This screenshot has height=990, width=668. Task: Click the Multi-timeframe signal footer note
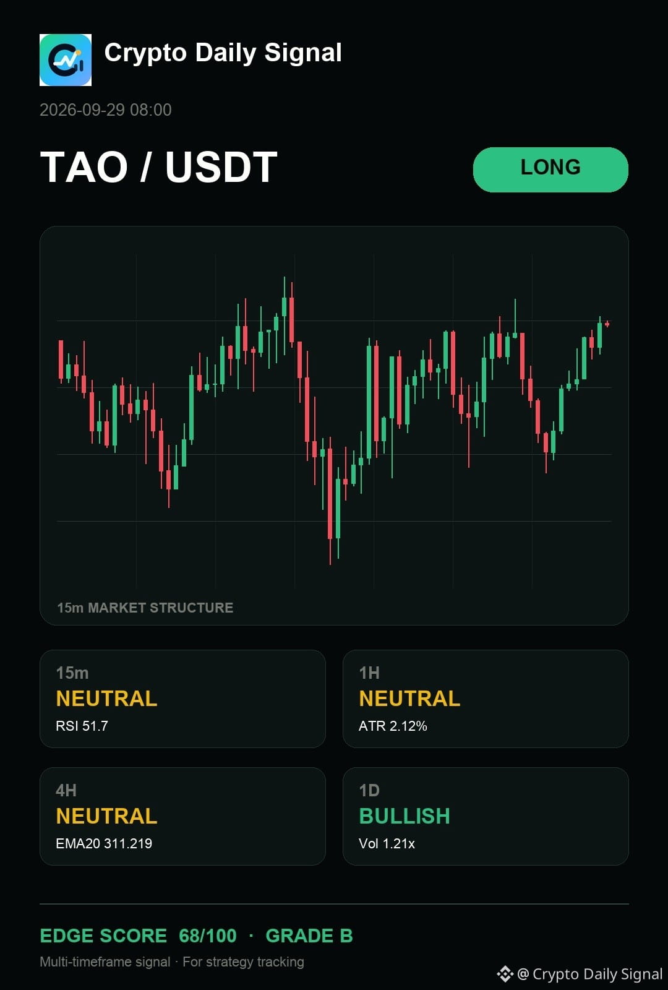coord(105,962)
